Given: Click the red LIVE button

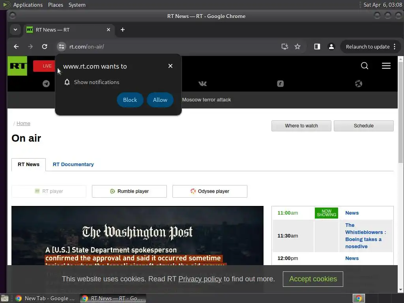Looking at the screenshot, I should tap(44, 66).
